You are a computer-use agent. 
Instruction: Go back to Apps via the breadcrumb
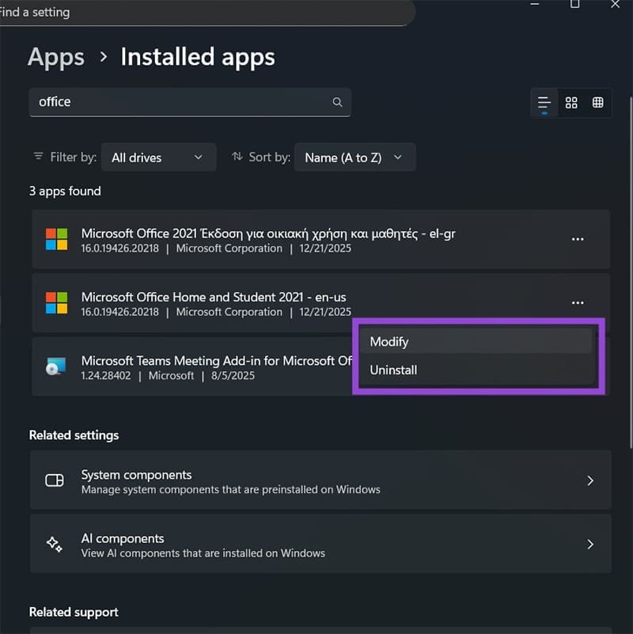[x=55, y=56]
